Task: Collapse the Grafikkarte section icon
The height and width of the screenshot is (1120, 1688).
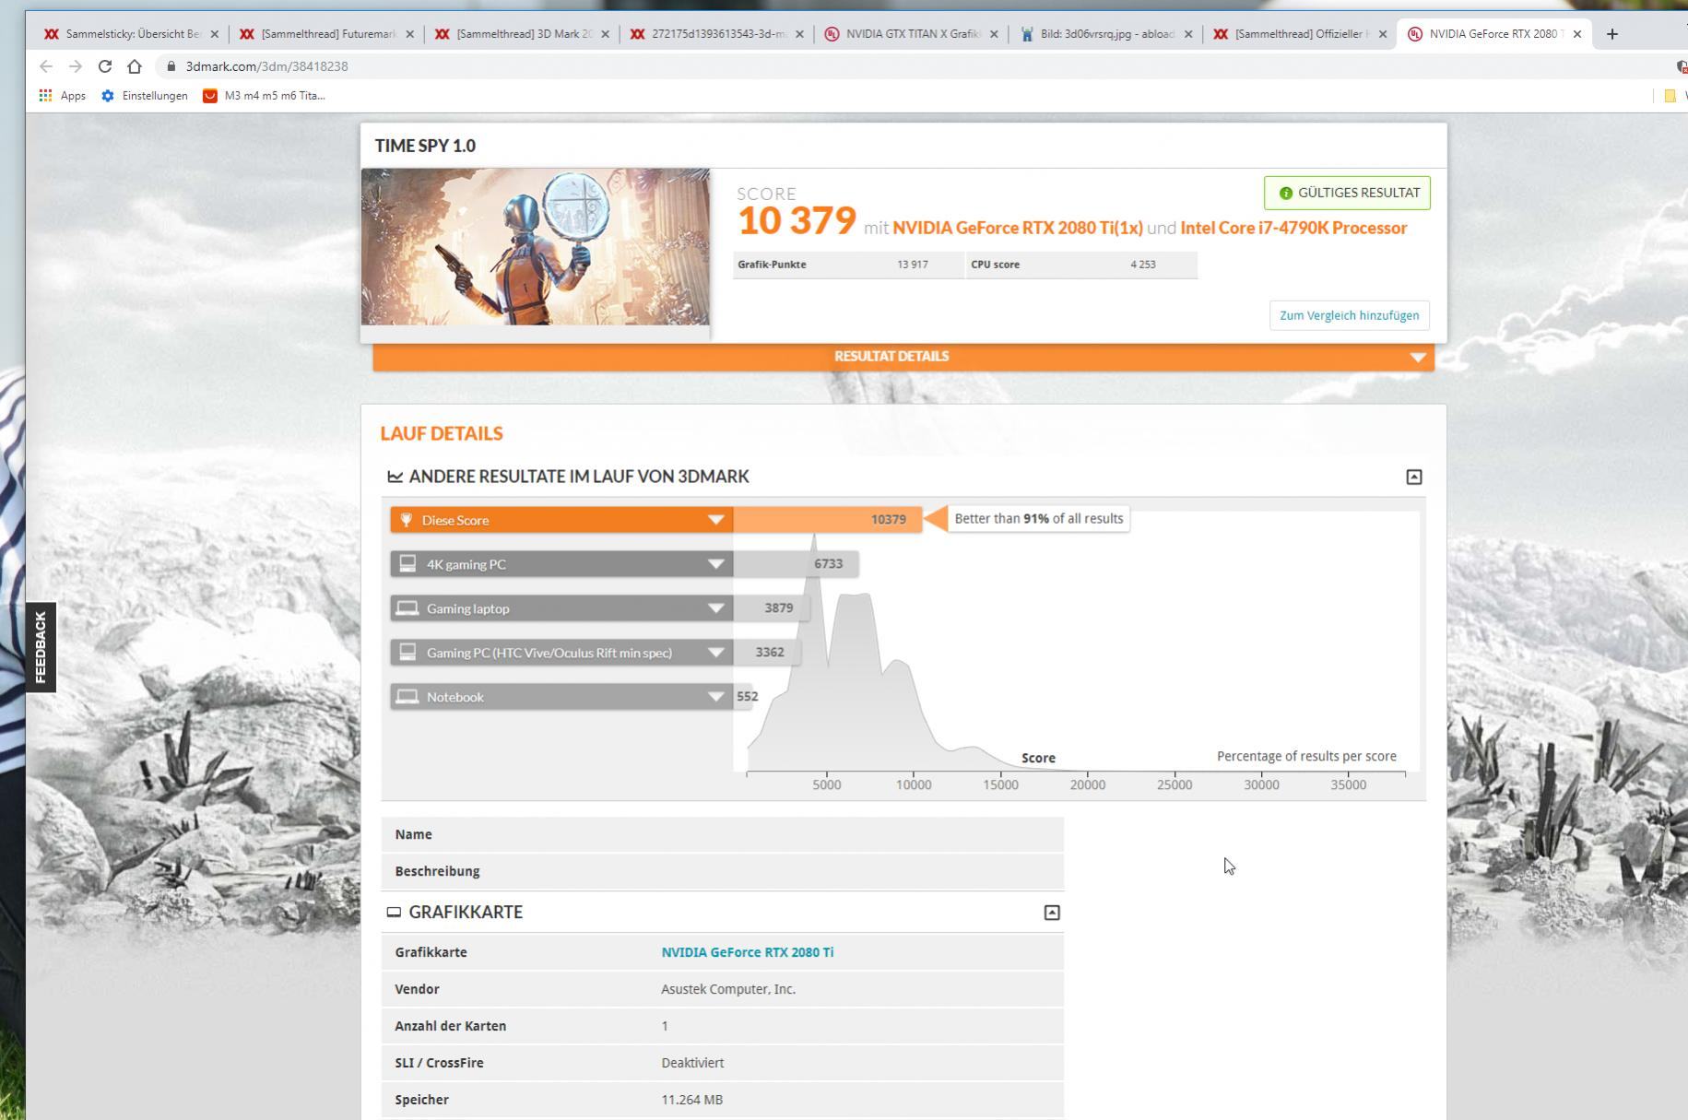Action: coord(1052,913)
